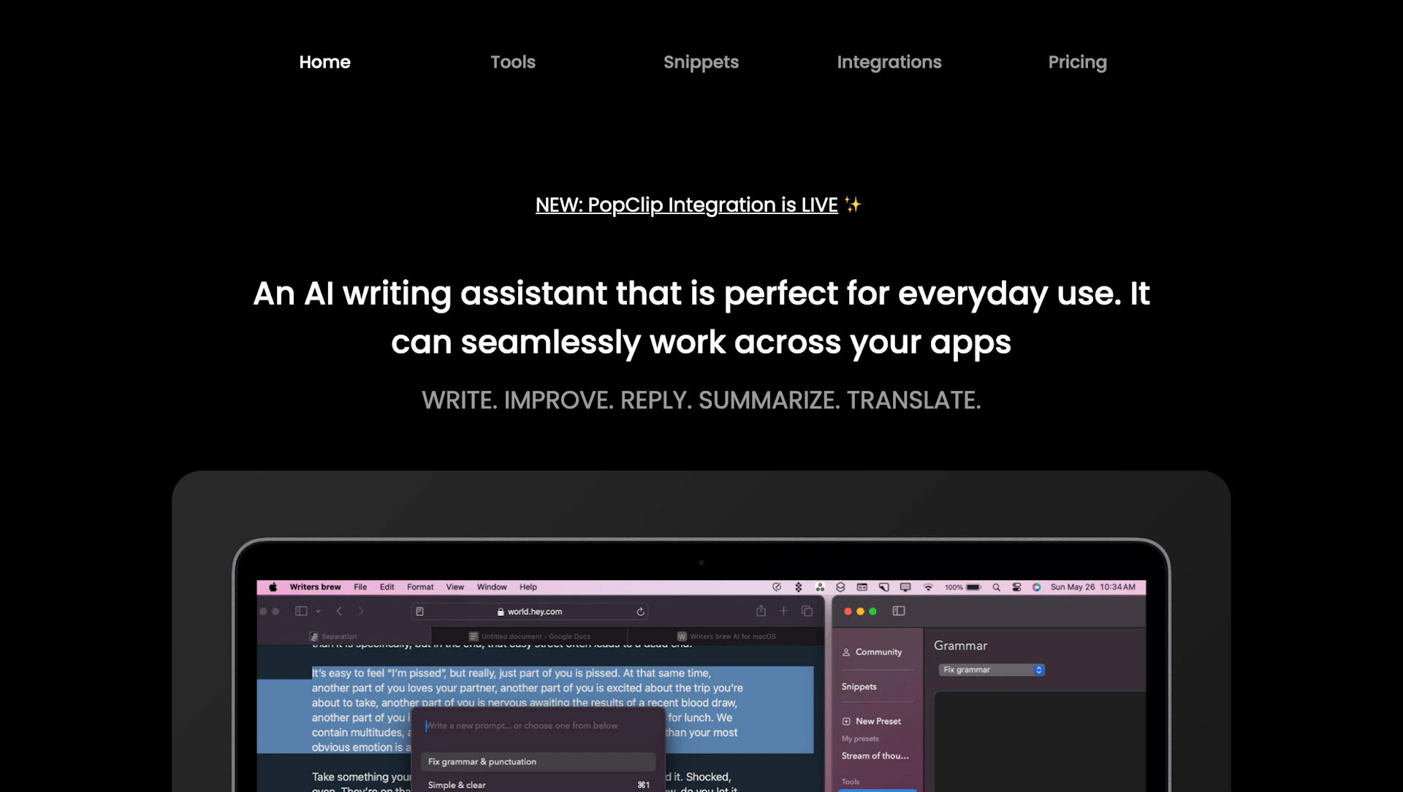Viewport: 1403px width, 792px height.
Task: Open Spotlight search magnifier icon
Action: pos(996,587)
